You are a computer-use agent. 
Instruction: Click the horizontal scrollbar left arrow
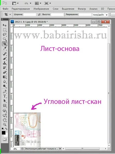[63, 148]
